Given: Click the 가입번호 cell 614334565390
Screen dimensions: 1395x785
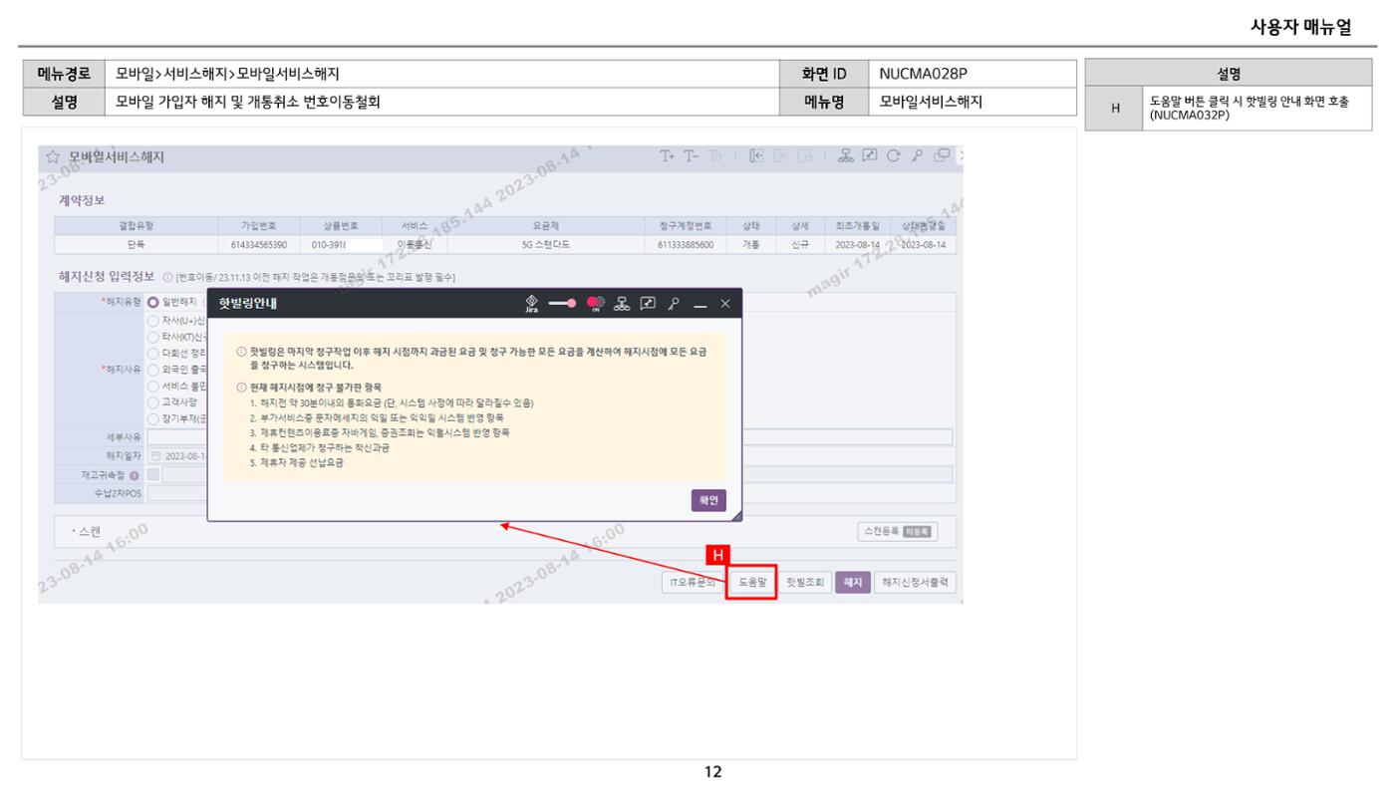Looking at the screenshot, I should point(259,244).
